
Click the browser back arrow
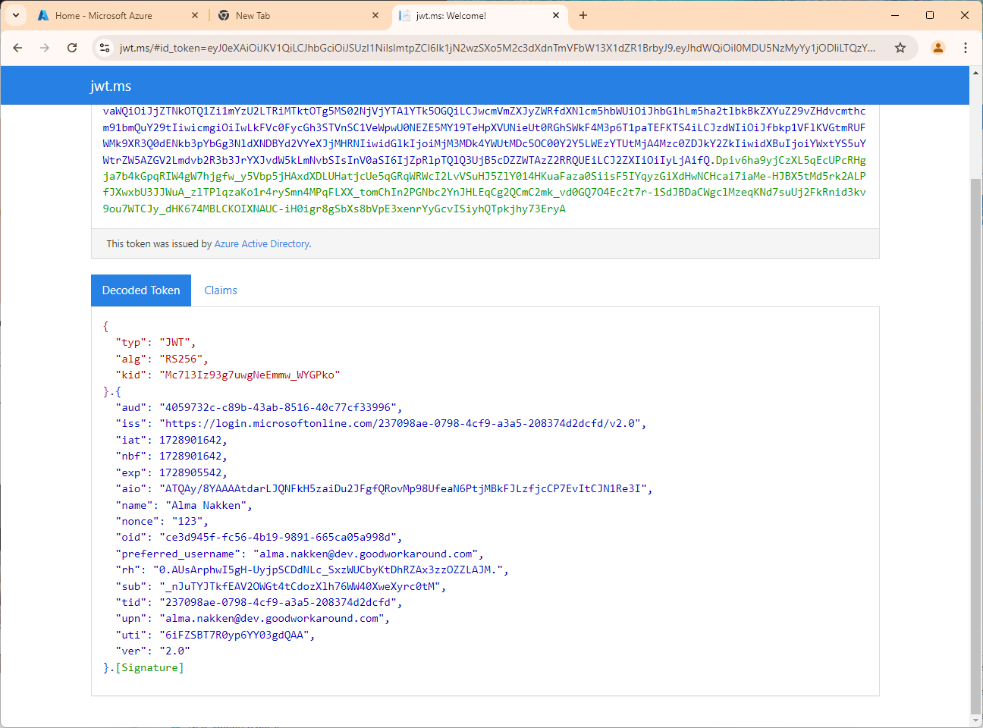(x=17, y=48)
